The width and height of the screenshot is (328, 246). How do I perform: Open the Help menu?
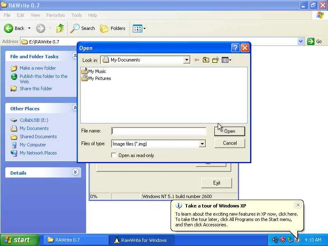coord(92,15)
